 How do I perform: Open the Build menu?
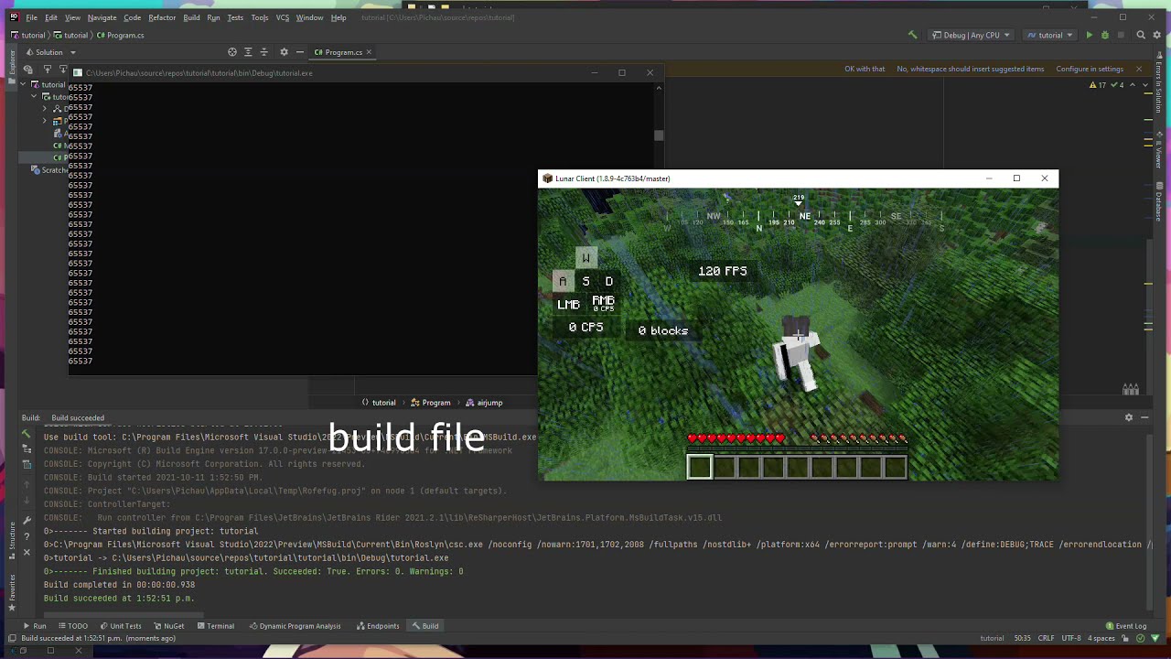(x=191, y=17)
